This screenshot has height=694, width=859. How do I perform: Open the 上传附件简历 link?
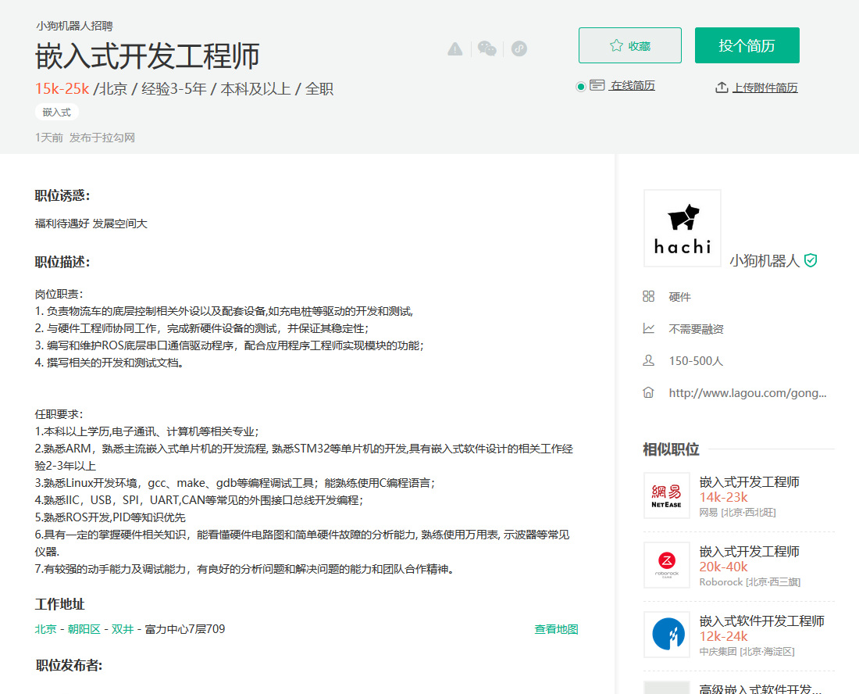click(765, 88)
